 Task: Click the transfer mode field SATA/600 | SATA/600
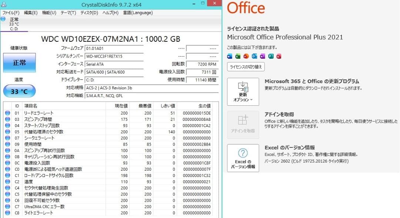114,72
